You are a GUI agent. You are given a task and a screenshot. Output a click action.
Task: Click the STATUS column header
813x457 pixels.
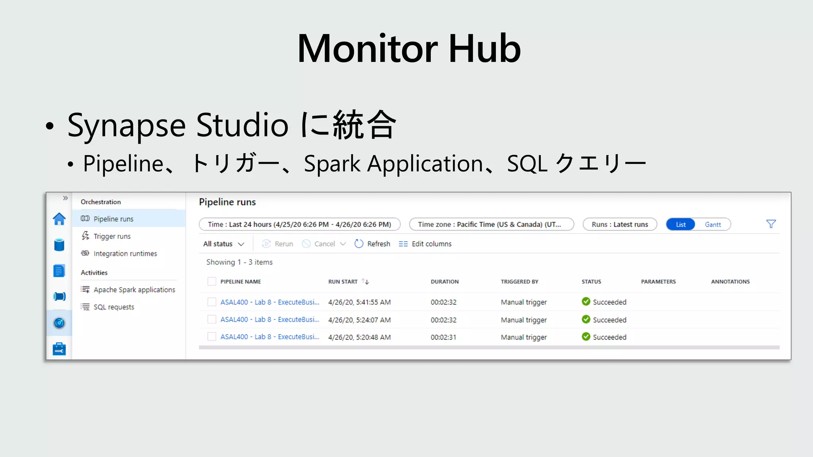click(591, 282)
